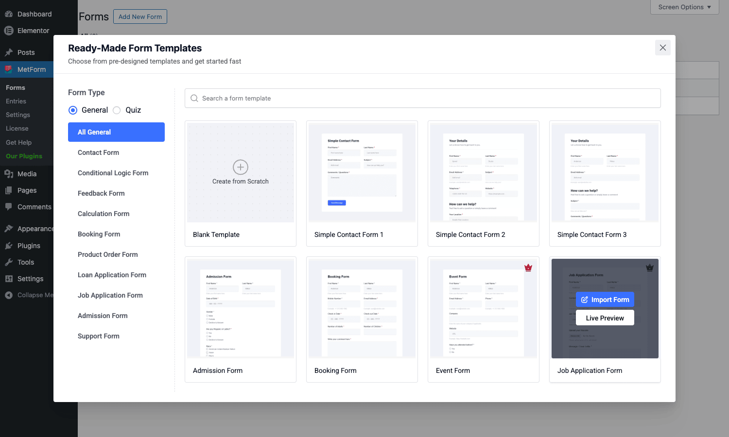
Task: Choose the Calculation Form category
Action: tap(104, 214)
